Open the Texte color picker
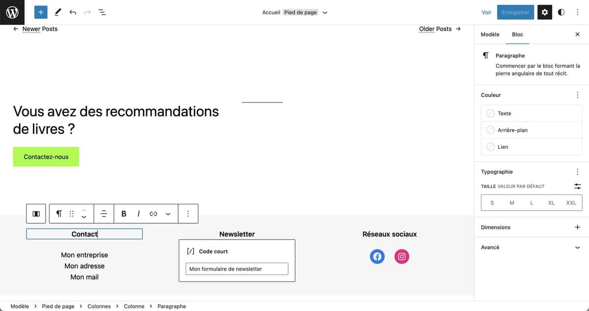This screenshot has height=311, width=589. click(504, 113)
